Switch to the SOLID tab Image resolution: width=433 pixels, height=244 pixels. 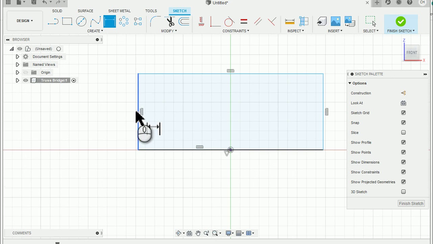[57, 11]
